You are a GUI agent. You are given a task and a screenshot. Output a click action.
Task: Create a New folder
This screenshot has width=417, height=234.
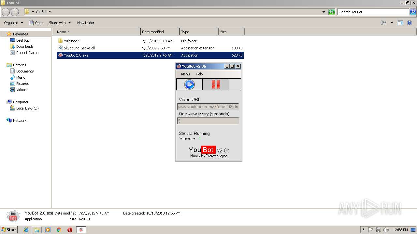click(86, 23)
